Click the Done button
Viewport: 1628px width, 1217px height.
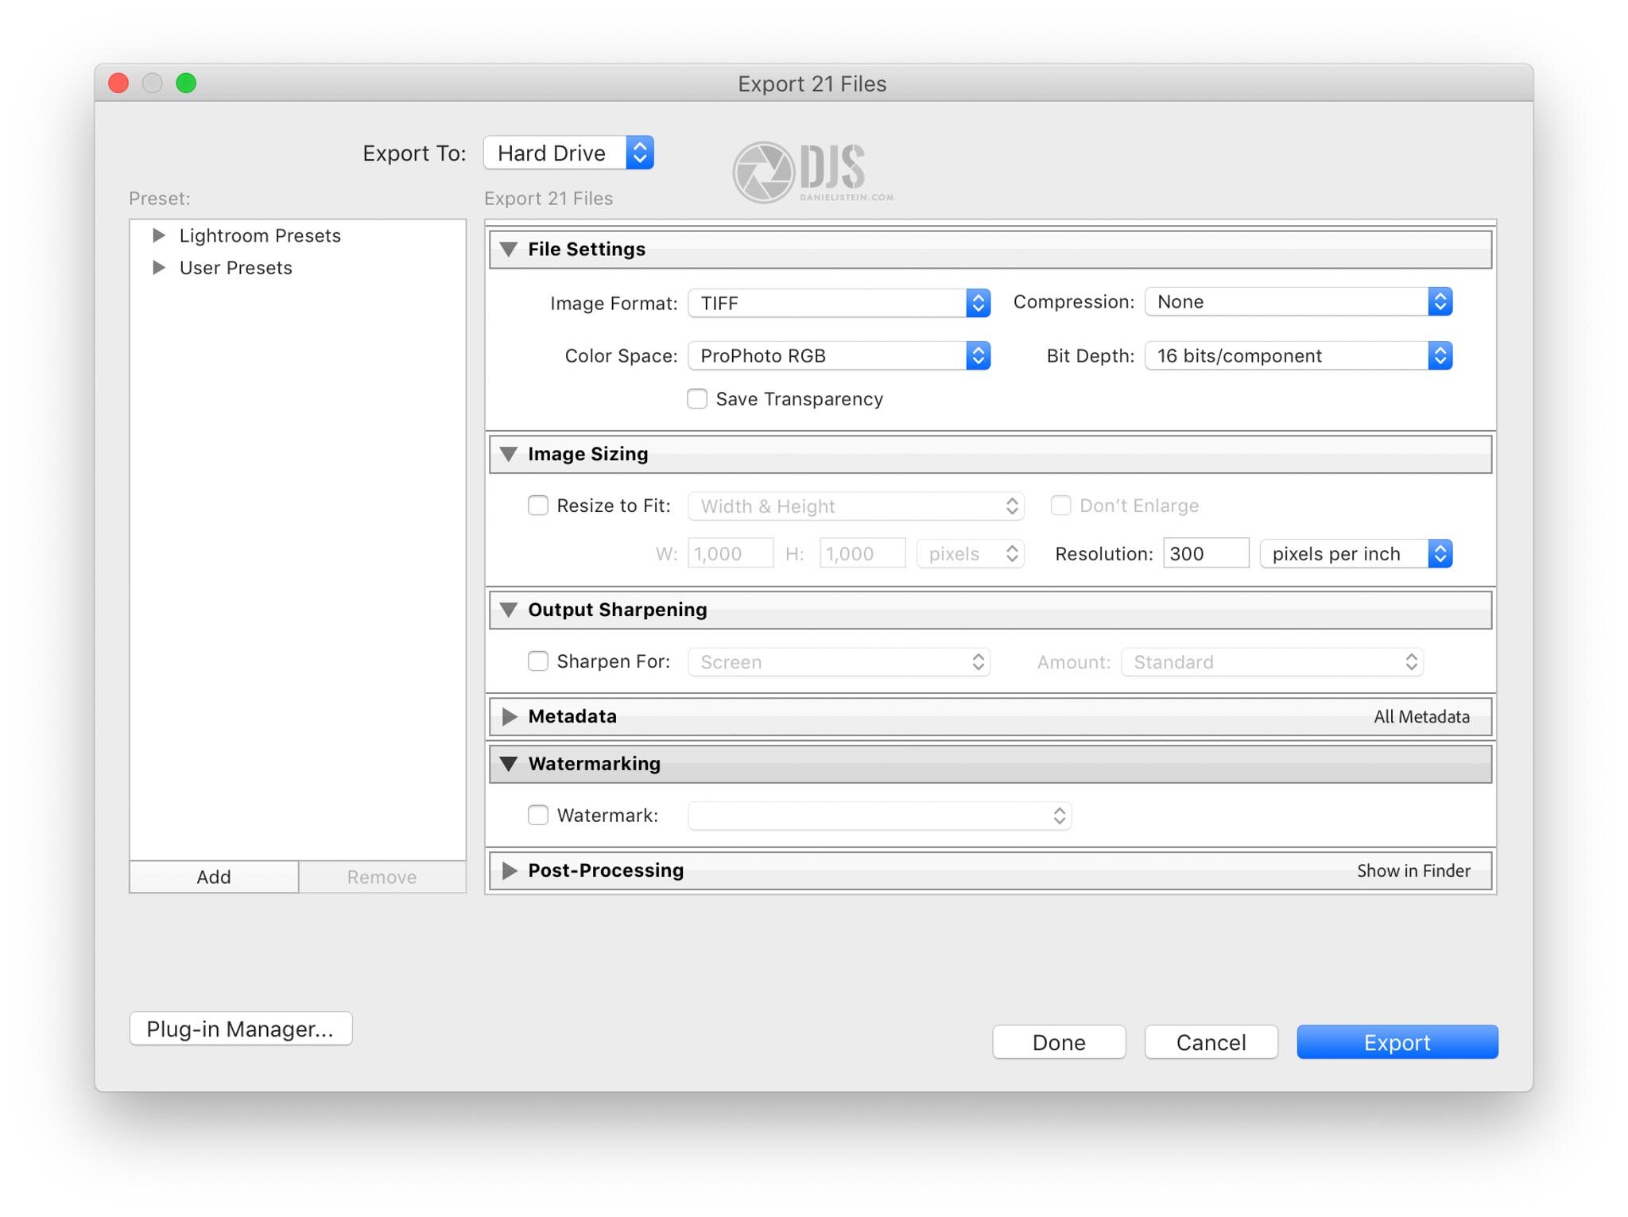pyautogui.click(x=1059, y=1042)
